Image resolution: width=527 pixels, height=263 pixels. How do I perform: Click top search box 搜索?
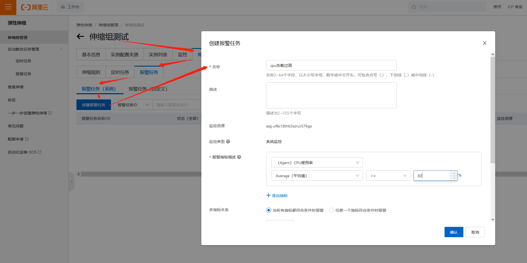[x=447, y=7]
